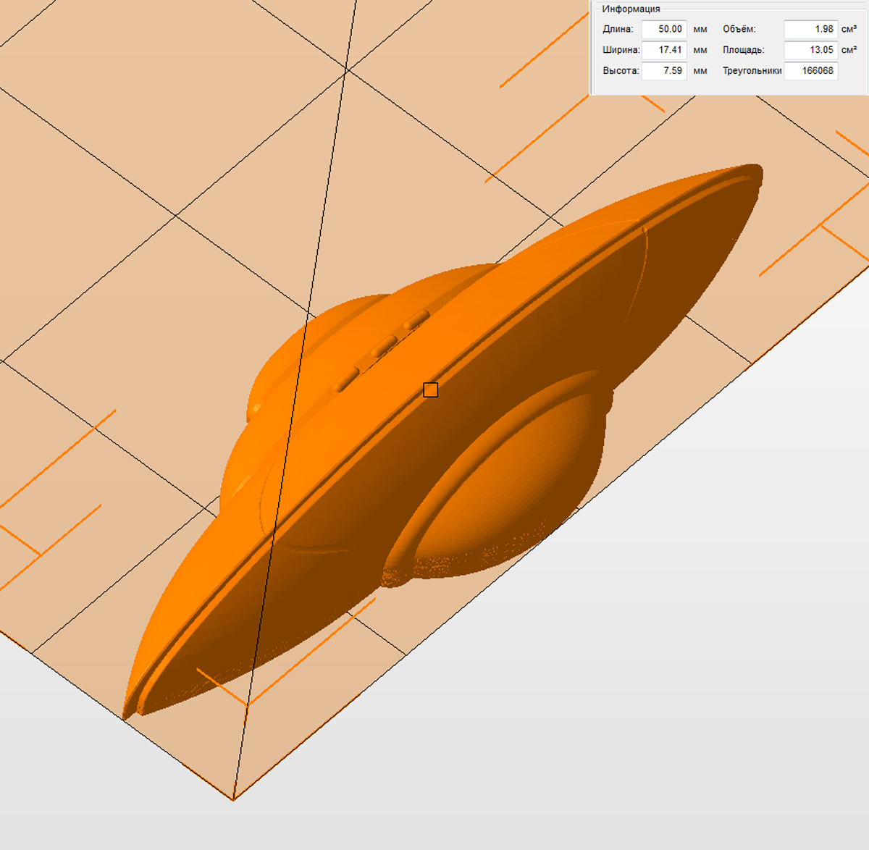869x850 pixels.
Task: Click the Высота field showing 7.59
Action: pos(664,71)
